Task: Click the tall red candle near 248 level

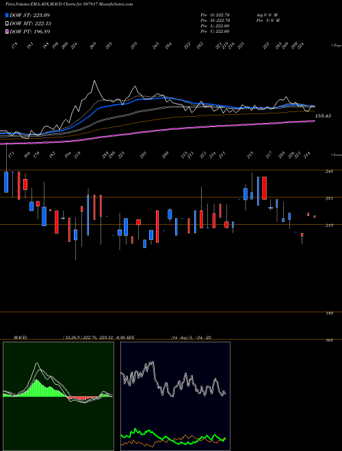Action: [264, 188]
